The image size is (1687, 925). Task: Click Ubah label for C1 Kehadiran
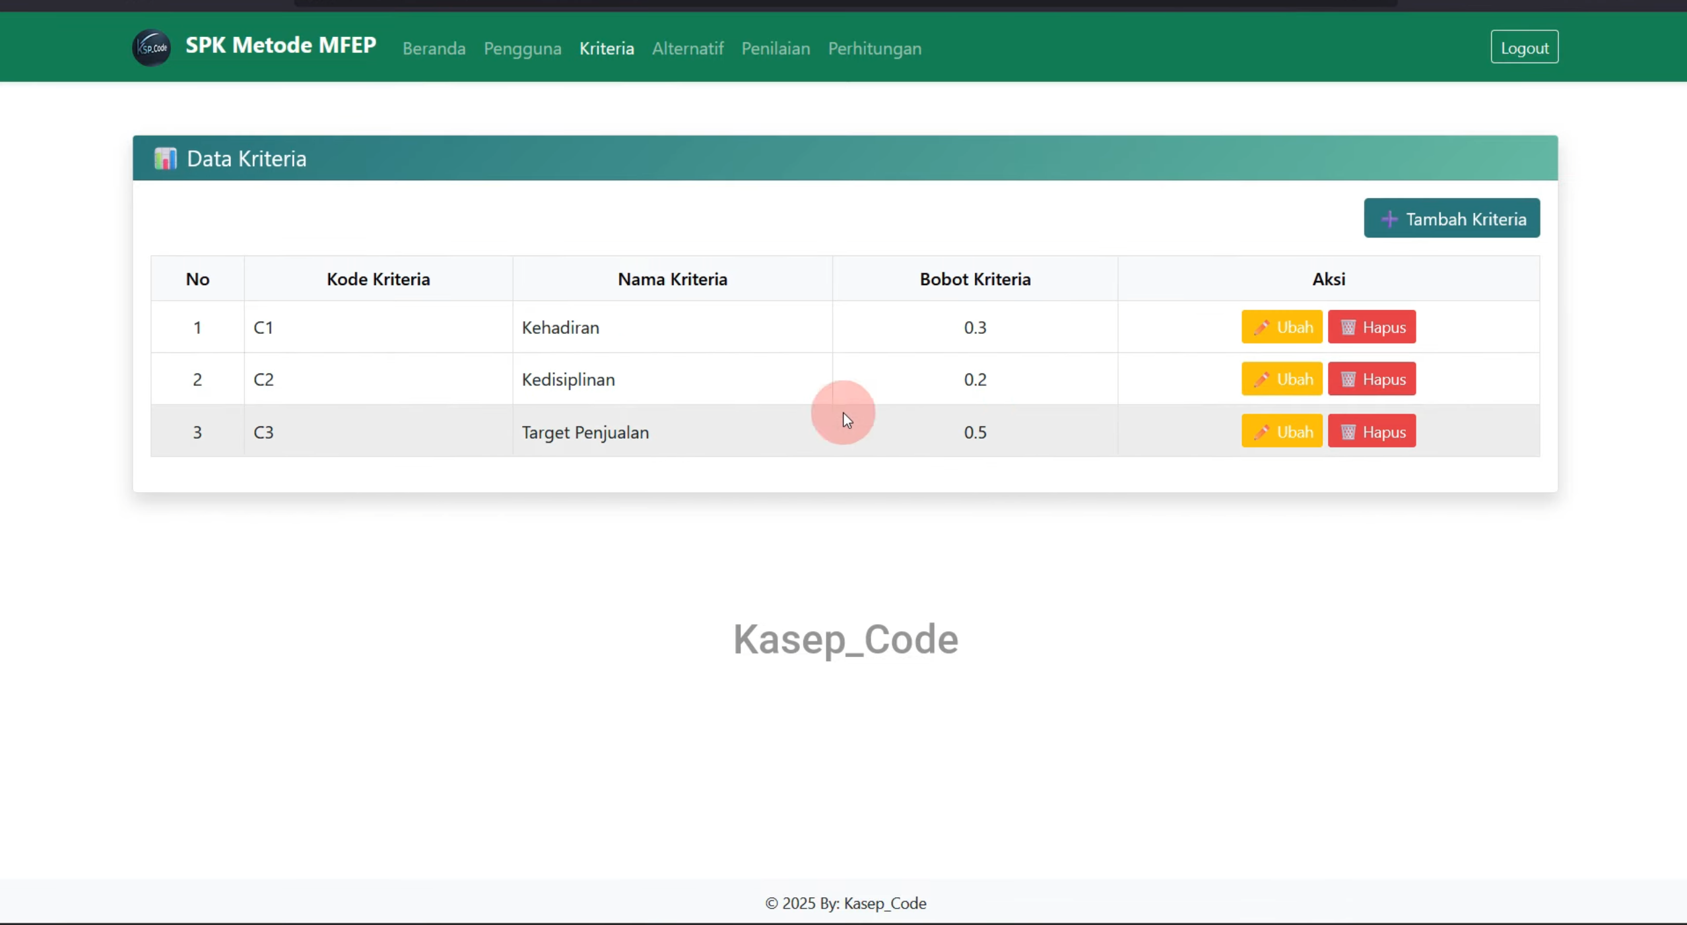(1295, 327)
